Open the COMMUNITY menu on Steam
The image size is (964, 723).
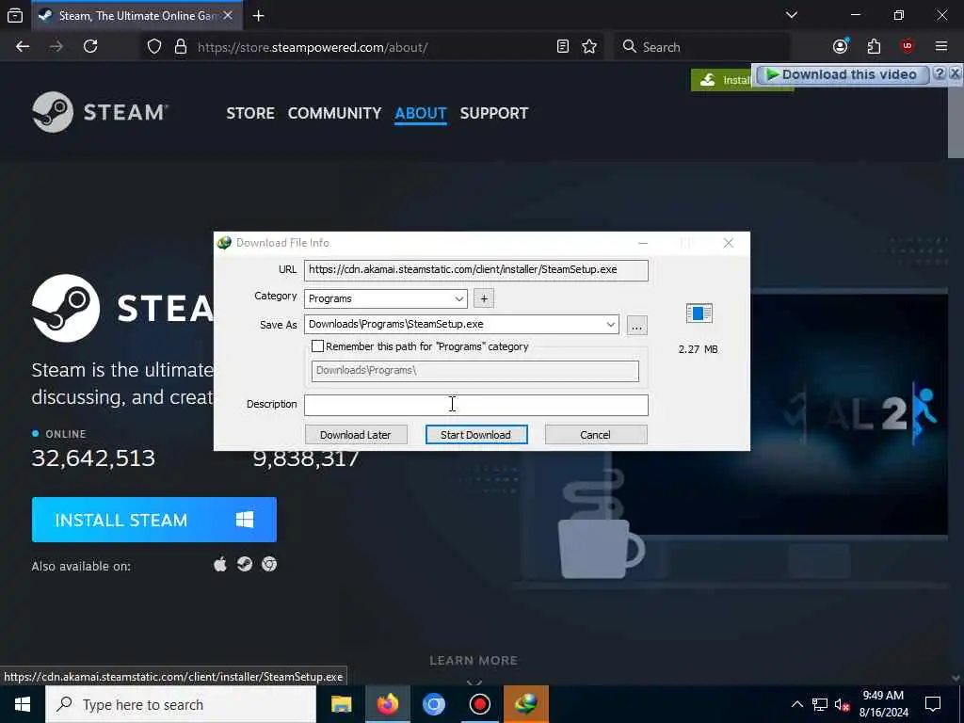334,113
